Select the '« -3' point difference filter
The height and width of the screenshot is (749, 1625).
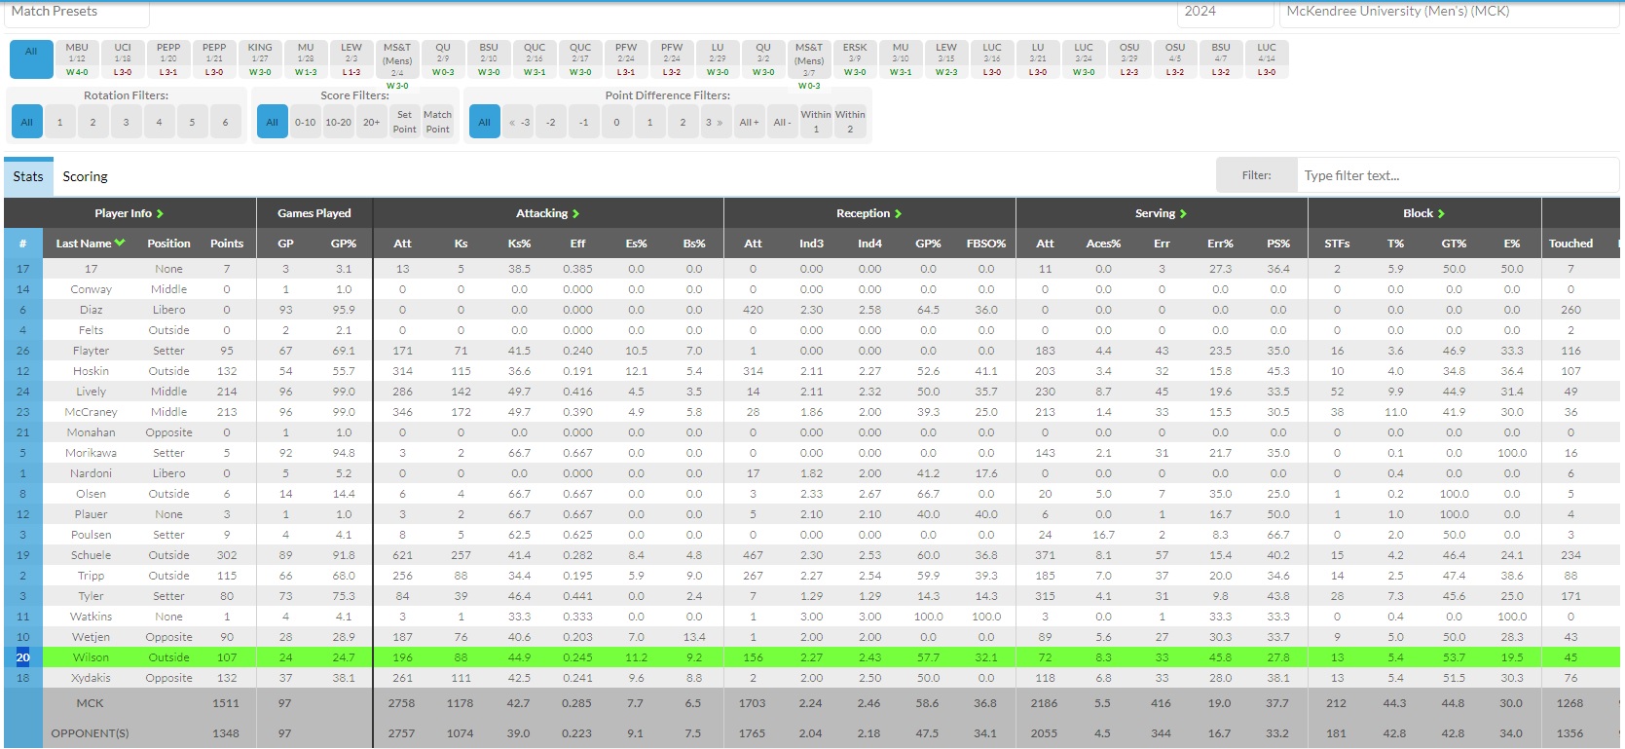[520, 123]
